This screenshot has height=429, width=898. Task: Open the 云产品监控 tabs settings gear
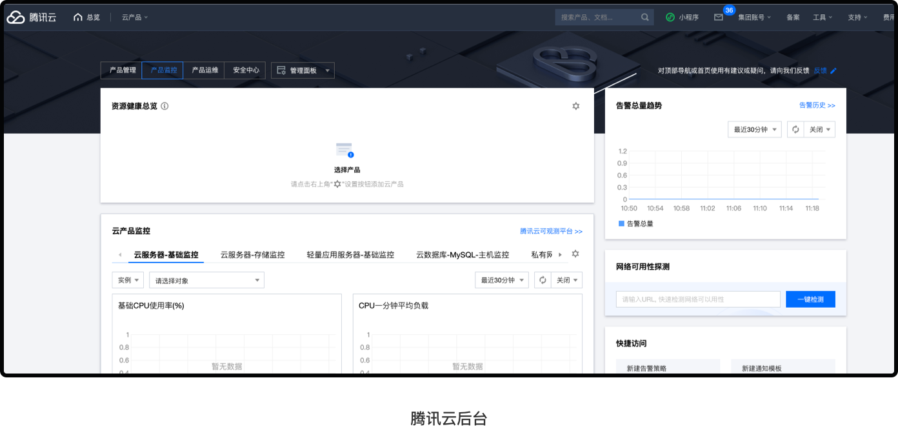click(575, 254)
